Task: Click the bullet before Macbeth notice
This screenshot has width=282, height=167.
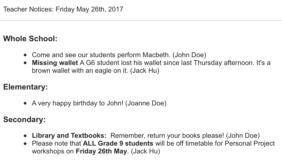Action: click(x=25, y=55)
